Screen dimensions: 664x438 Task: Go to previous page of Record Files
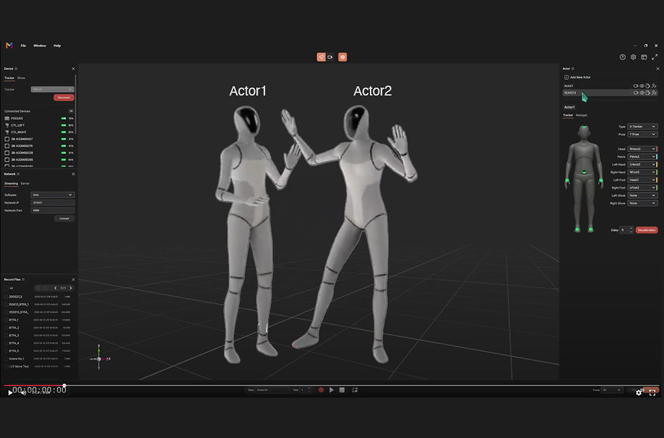56,288
